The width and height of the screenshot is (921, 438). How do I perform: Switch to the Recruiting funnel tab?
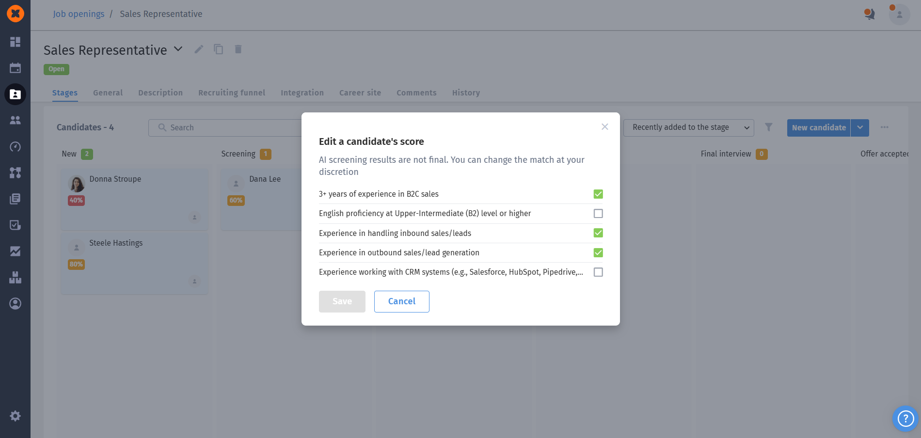232,93
